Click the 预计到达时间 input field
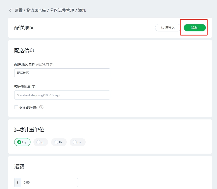The image size is (217, 189). [62, 95]
